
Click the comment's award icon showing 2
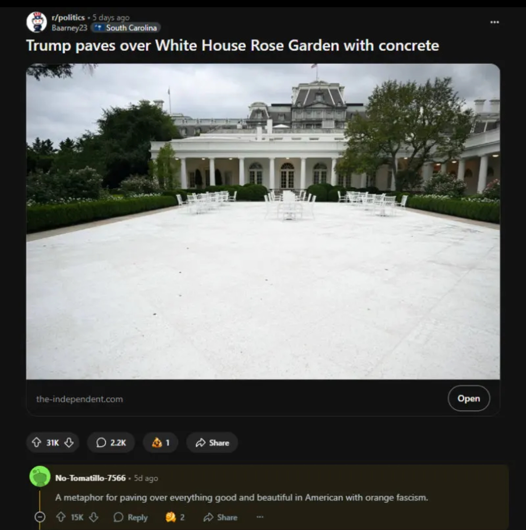point(175,517)
